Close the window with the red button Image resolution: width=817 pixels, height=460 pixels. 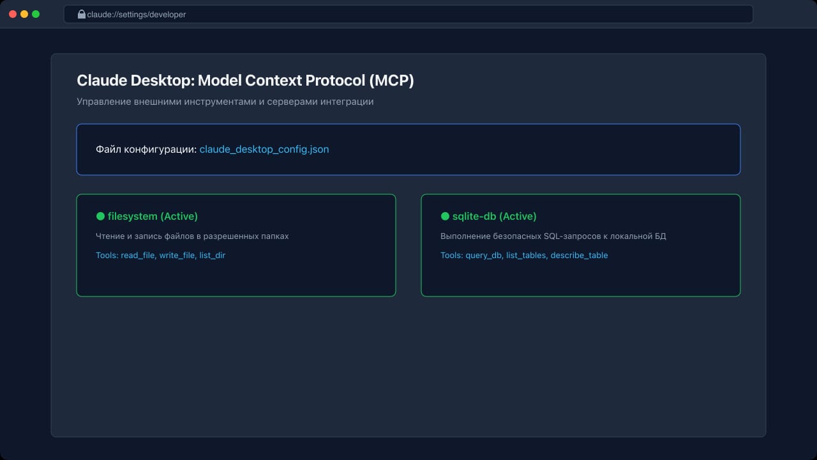click(x=13, y=14)
